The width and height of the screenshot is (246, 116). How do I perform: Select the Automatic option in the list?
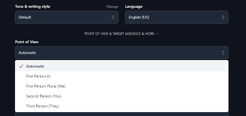coord(35,66)
